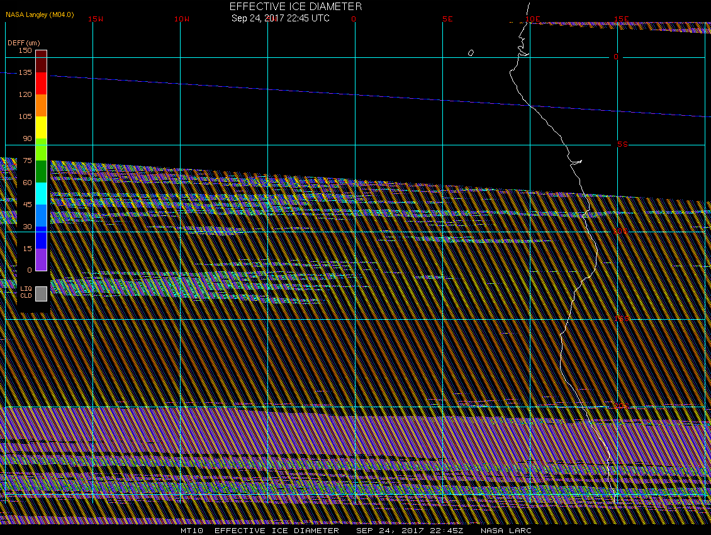Screen dimensions: 711x535
Task: Click the light green 75–90 color segment
Action: point(42,150)
